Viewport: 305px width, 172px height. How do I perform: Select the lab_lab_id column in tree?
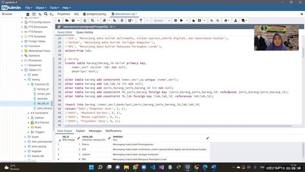pos(43,103)
